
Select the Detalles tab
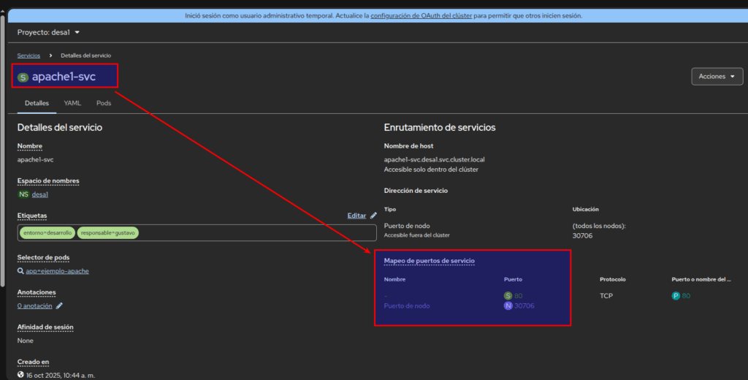37,103
